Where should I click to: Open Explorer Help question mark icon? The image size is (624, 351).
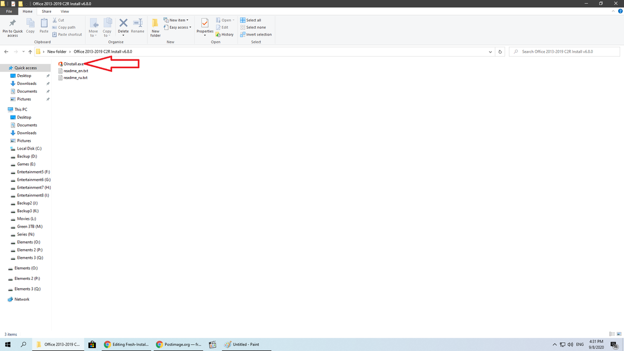pos(620,11)
